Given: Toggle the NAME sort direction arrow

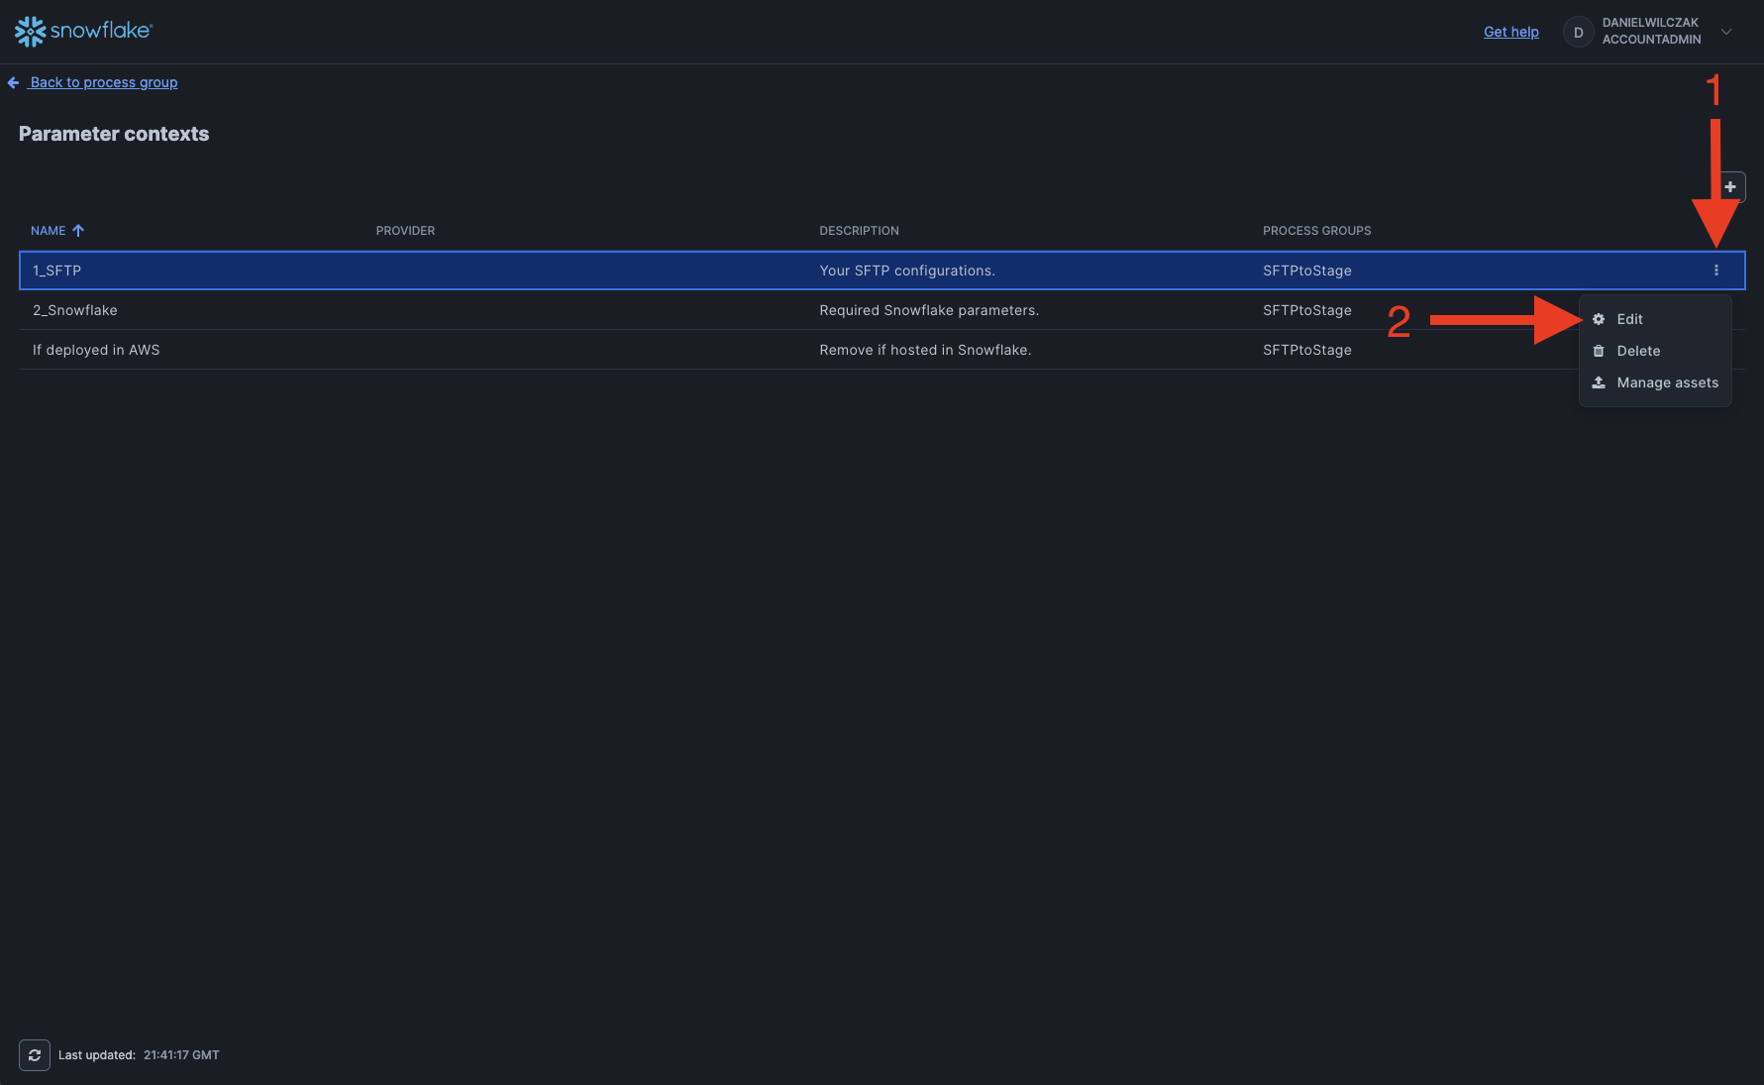Looking at the screenshot, I should pos(78,231).
